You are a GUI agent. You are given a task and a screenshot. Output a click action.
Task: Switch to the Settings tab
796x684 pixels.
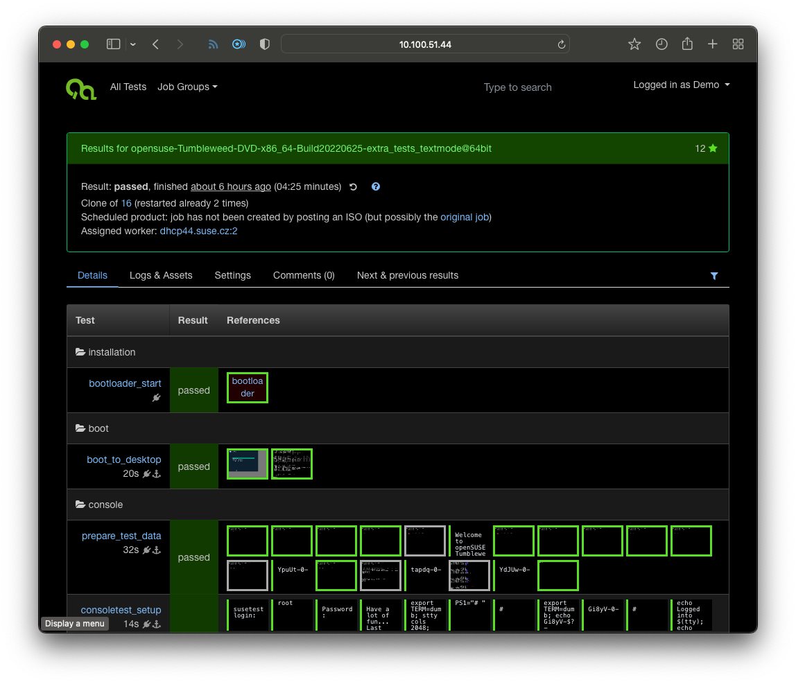tap(232, 275)
